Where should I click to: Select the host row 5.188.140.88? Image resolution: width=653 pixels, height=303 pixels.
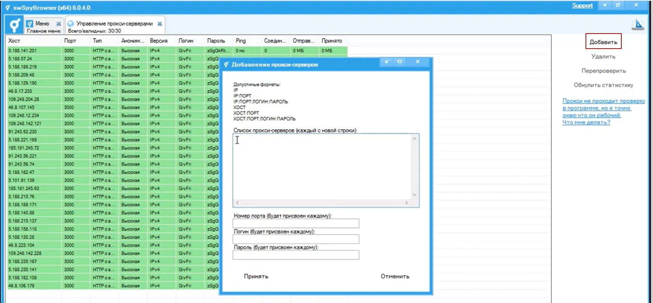[113, 213]
